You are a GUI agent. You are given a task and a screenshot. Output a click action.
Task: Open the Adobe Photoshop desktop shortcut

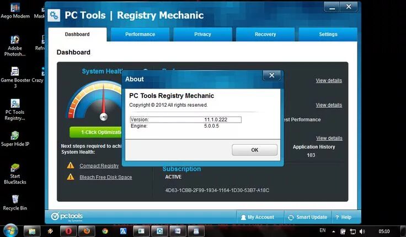(x=15, y=46)
